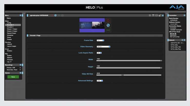This screenshot has height=106, width=190.
Task: Click the refresh icon in Network panel
Action: [182, 40]
